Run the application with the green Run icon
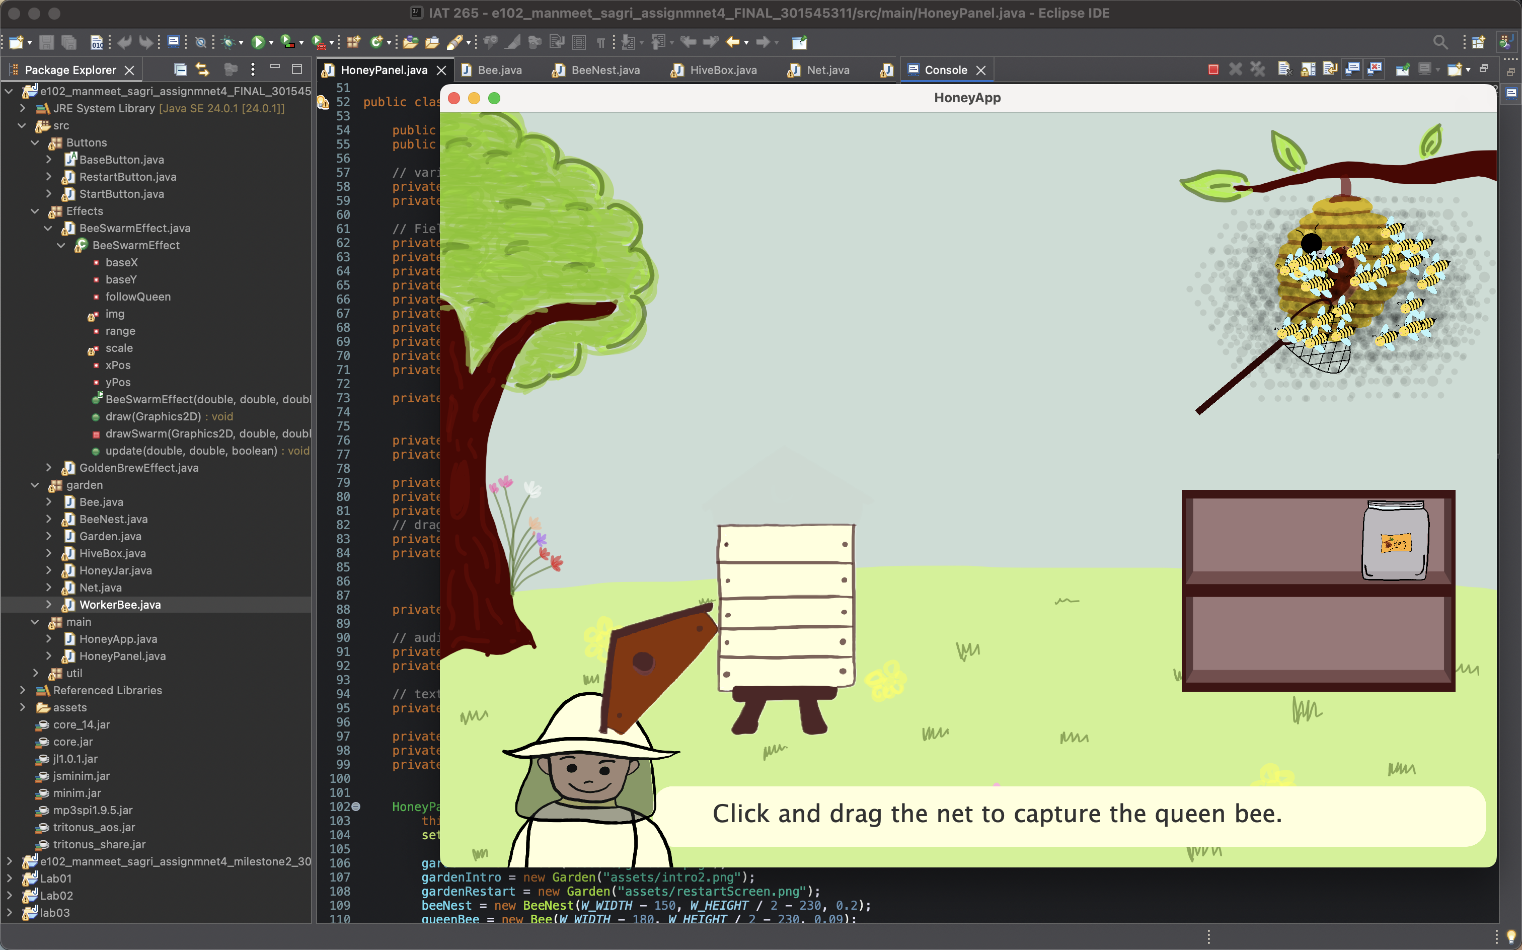 259,42
